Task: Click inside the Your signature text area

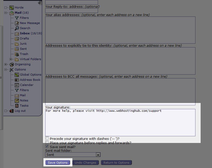Action: 120,123
